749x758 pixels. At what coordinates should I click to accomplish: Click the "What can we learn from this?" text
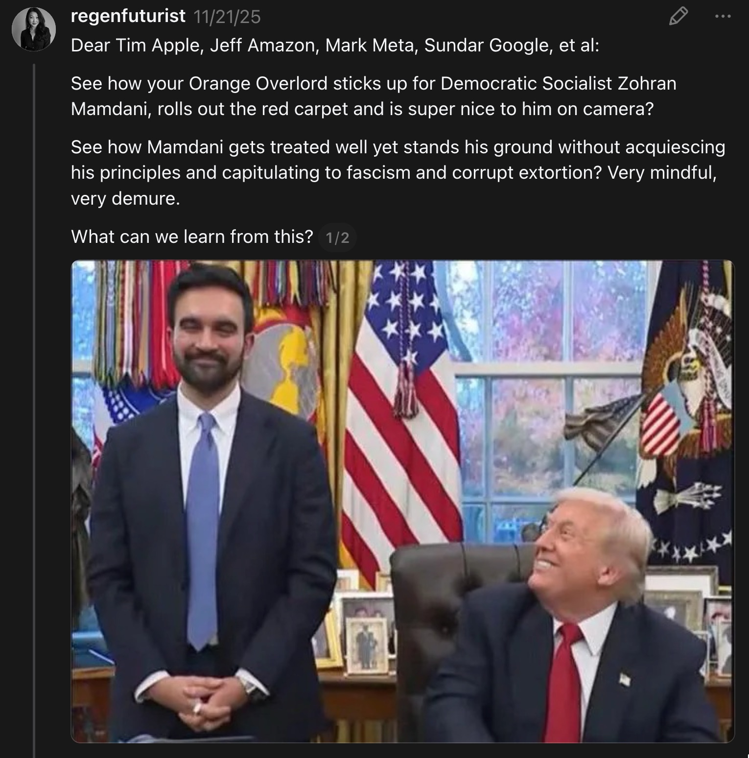191,237
